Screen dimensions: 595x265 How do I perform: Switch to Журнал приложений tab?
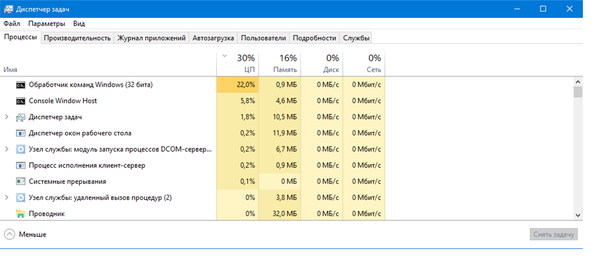click(152, 38)
